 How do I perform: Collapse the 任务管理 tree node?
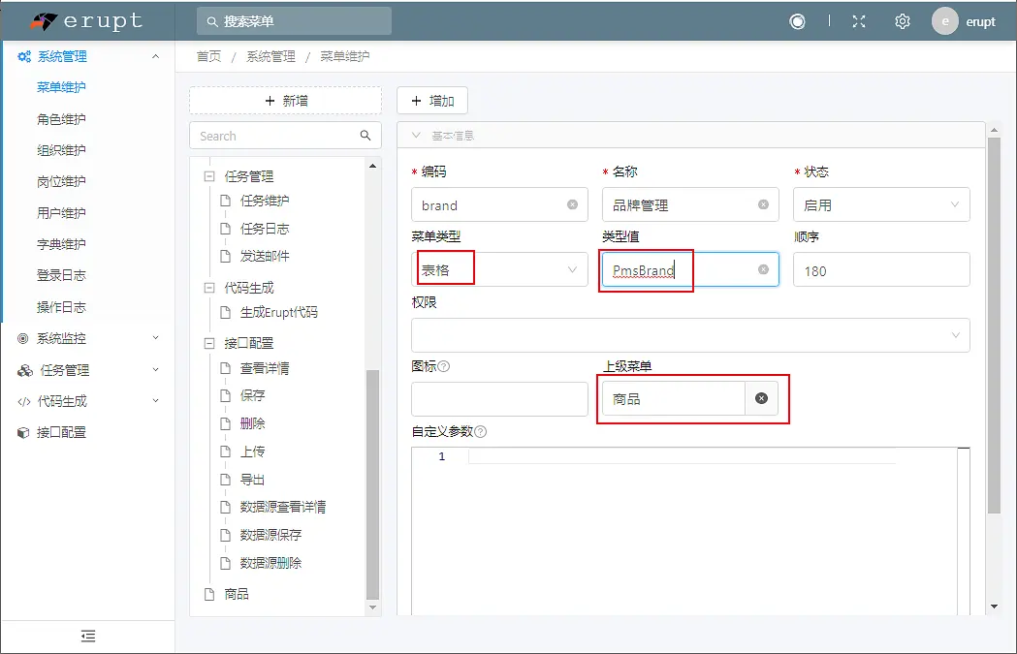point(208,176)
